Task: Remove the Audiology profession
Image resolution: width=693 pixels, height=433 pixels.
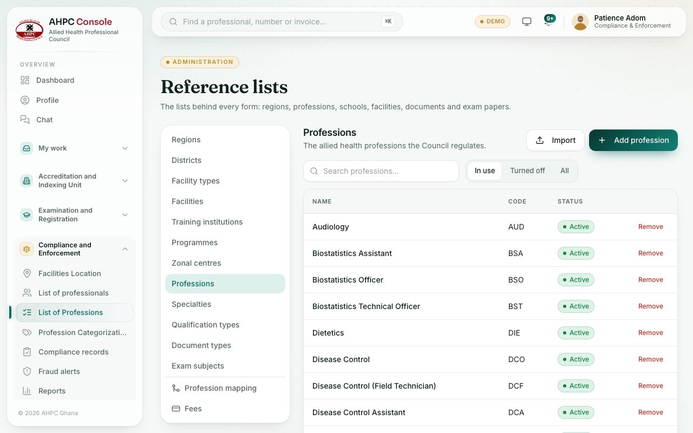Action: [x=651, y=227]
